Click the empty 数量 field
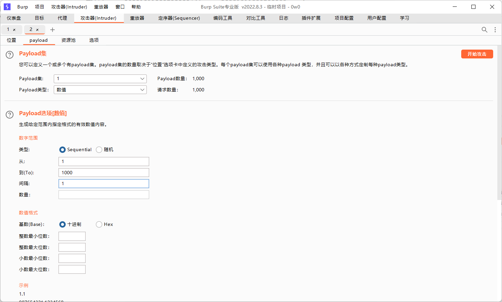Image resolution: width=502 pixels, height=302 pixels. coord(104,195)
